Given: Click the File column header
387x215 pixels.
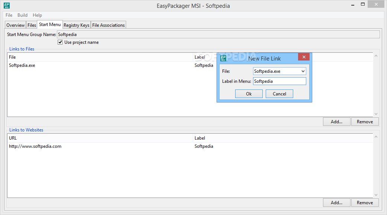Looking at the screenshot, I should coord(100,57).
